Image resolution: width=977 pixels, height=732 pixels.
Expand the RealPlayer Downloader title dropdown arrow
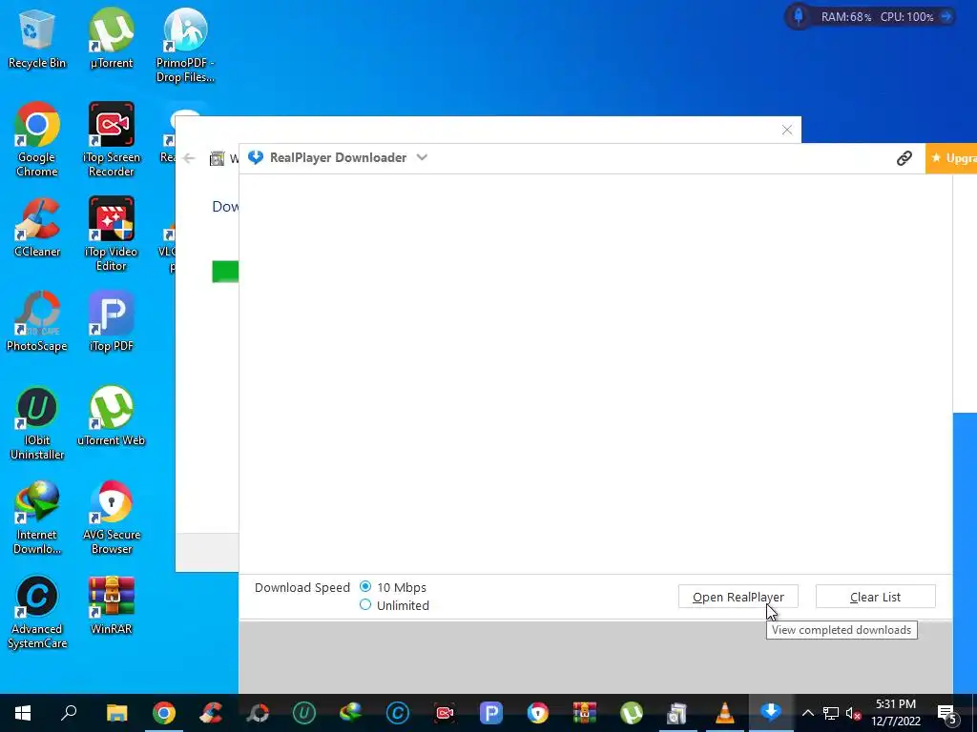(422, 157)
